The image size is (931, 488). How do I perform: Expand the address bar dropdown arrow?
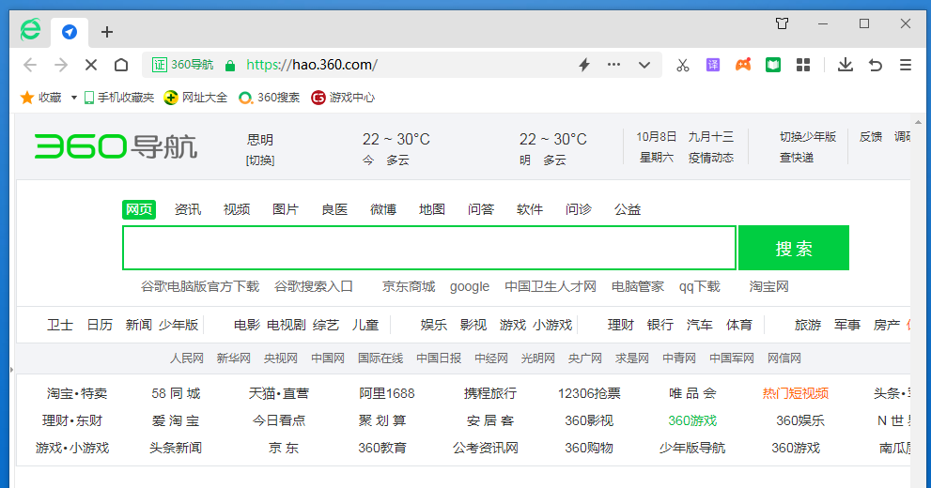[644, 65]
